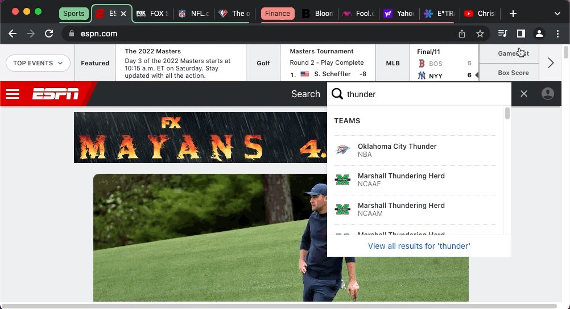Click the lock site info icon
The width and height of the screenshot is (570, 309).
[x=72, y=34]
